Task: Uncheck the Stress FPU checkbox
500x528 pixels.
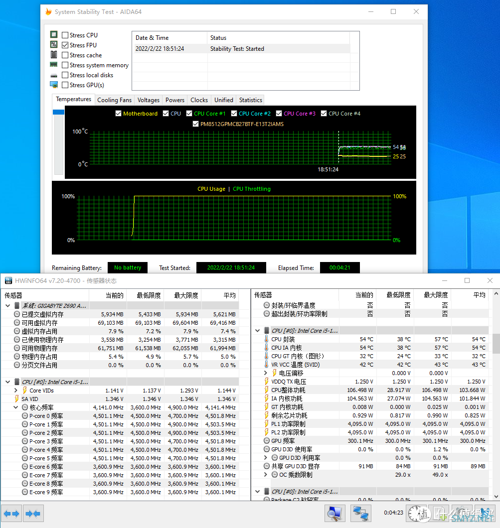Action: coord(65,45)
